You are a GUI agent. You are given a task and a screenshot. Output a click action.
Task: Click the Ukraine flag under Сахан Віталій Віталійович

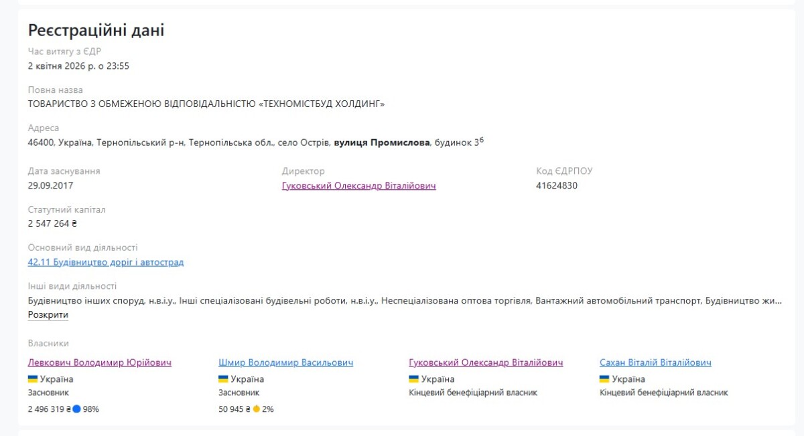click(604, 379)
